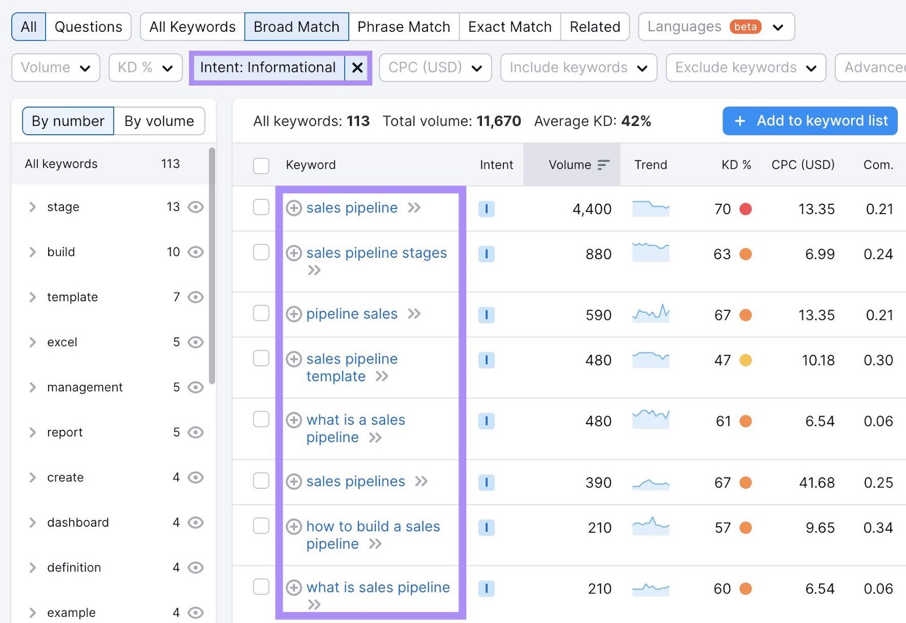The image size is (906, 623).
Task: Remove the Intent: Informational filter via X icon
Action: click(357, 67)
